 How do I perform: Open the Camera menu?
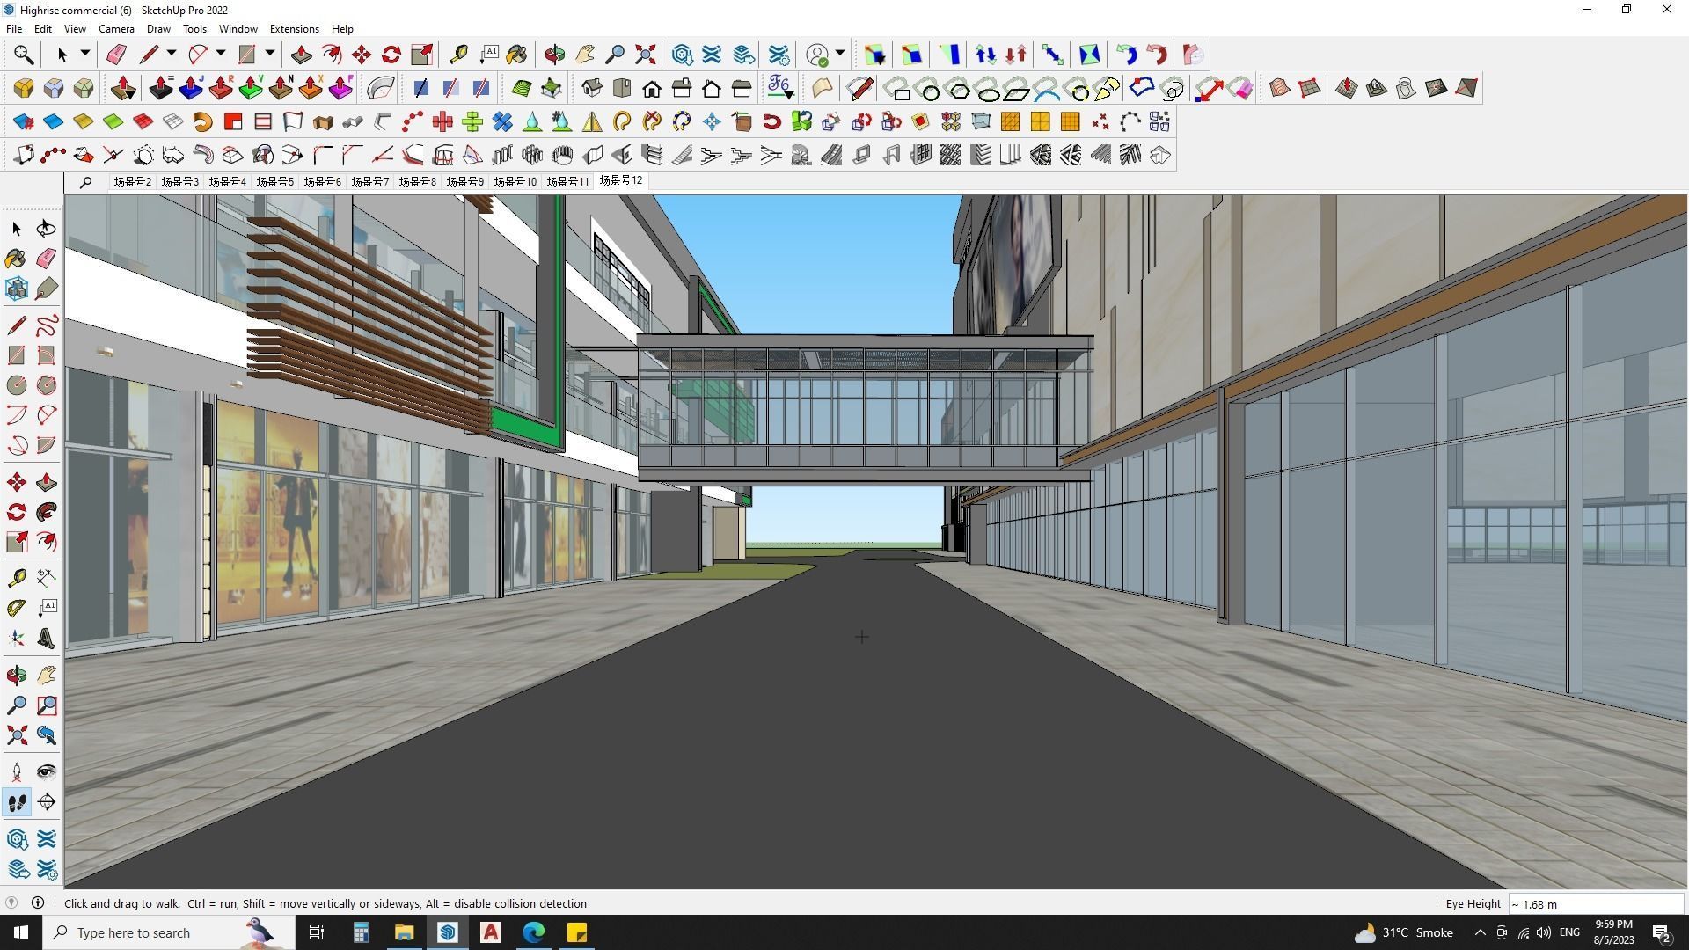click(116, 29)
